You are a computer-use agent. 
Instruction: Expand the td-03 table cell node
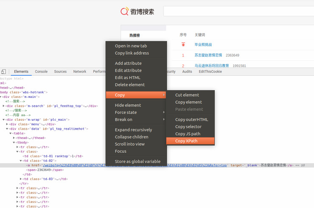point(21,179)
